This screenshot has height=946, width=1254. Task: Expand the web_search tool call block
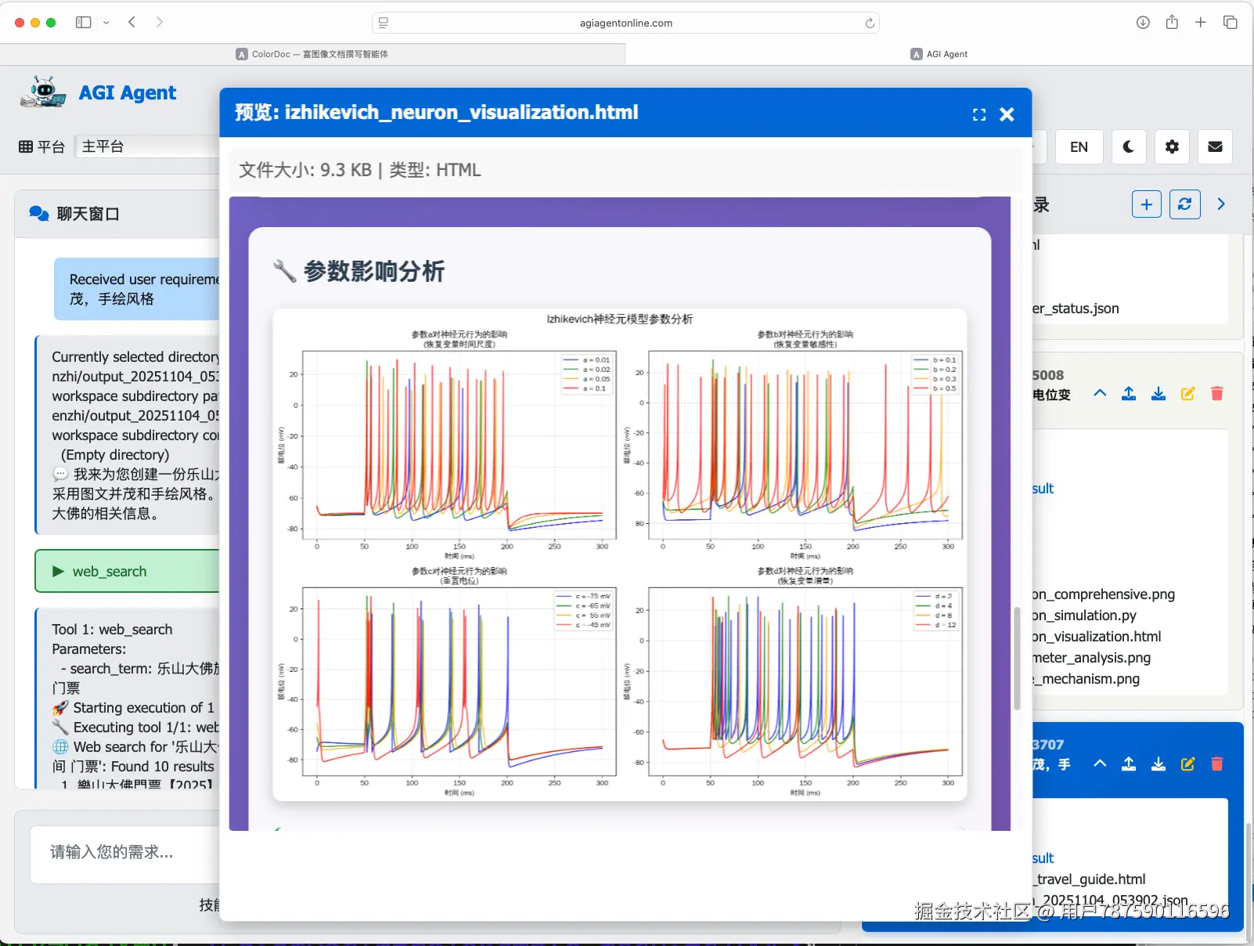(128, 572)
